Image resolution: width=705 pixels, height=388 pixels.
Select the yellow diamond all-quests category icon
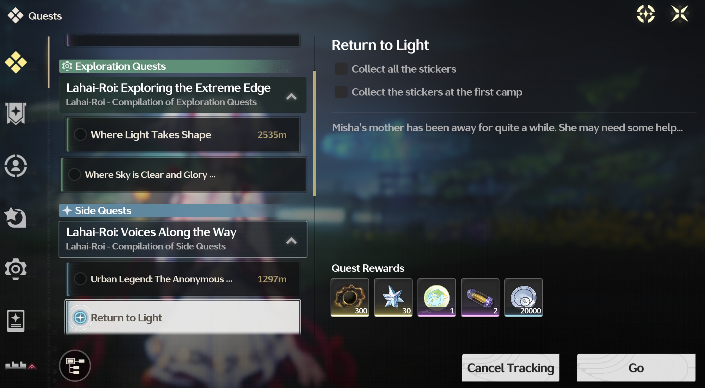pos(16,62)
